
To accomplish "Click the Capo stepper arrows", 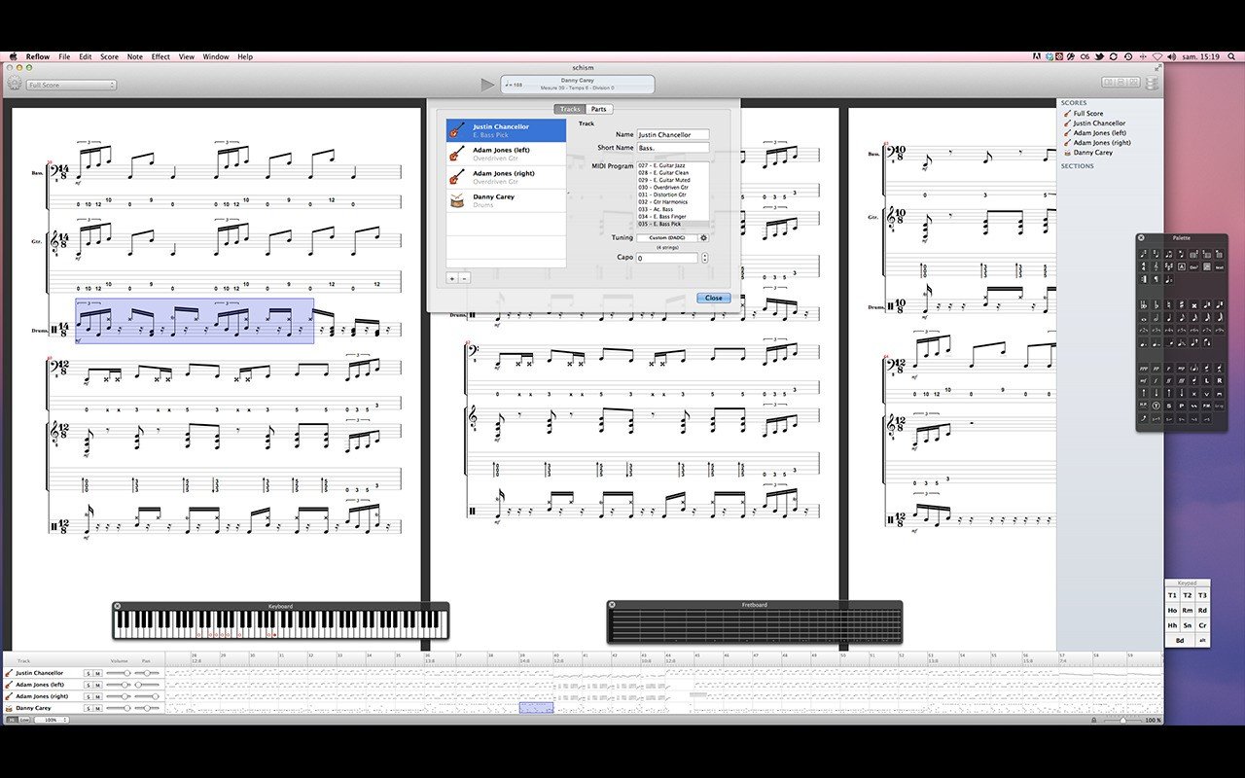I will [704, 258].
